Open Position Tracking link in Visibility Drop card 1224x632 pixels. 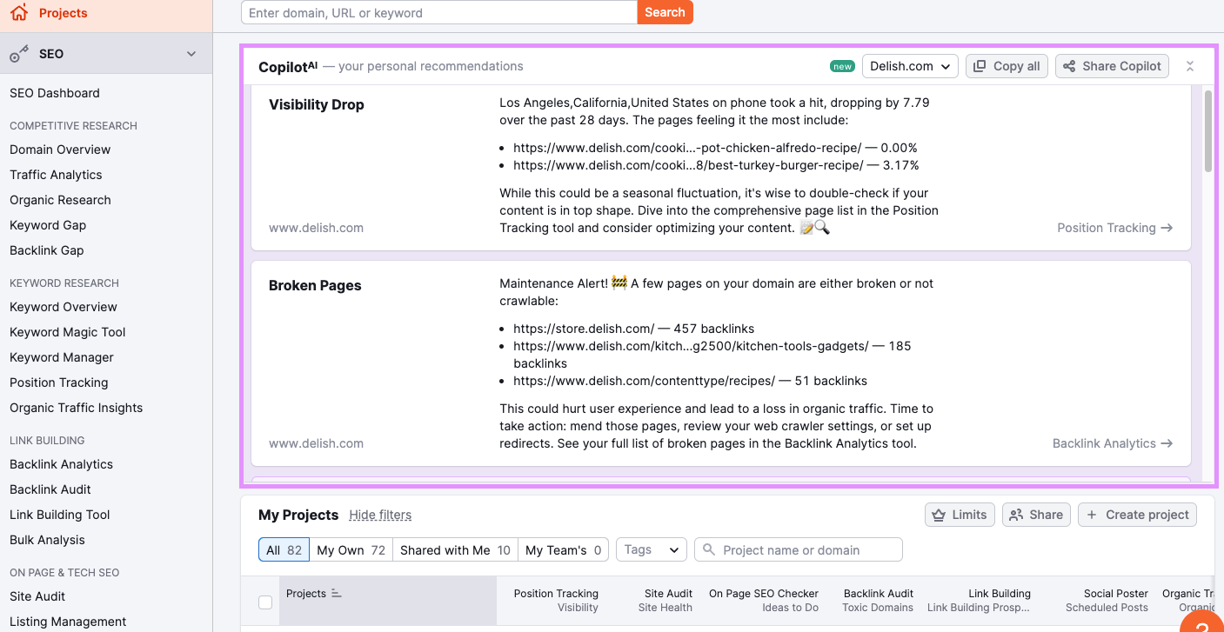click(x=1114, y=228)
